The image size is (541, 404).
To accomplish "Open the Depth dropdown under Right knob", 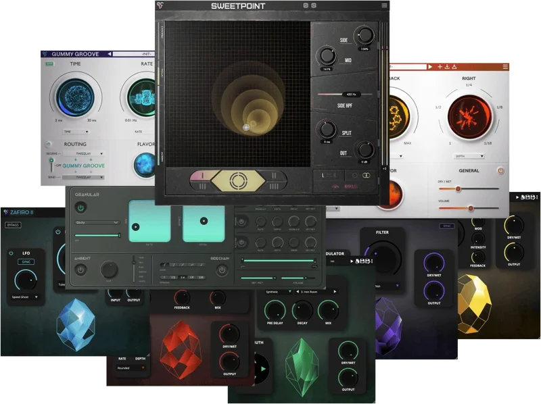I will [x=469, y=156].
